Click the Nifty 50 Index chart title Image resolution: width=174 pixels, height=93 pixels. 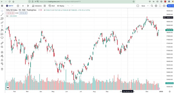click(21, 10)
